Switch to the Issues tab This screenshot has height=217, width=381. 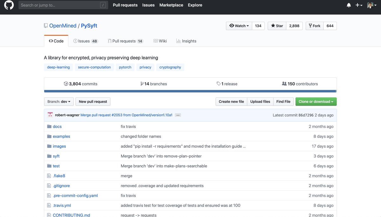pos(85,41)
